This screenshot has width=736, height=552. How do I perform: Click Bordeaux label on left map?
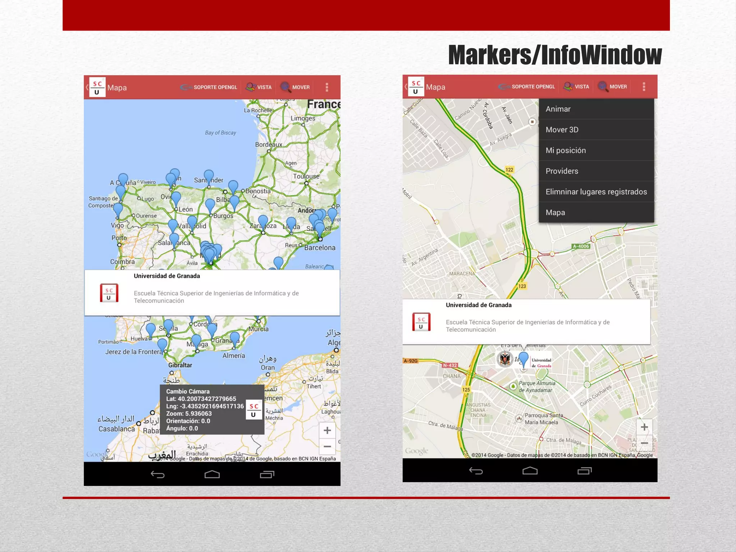[x=268, y=144]
